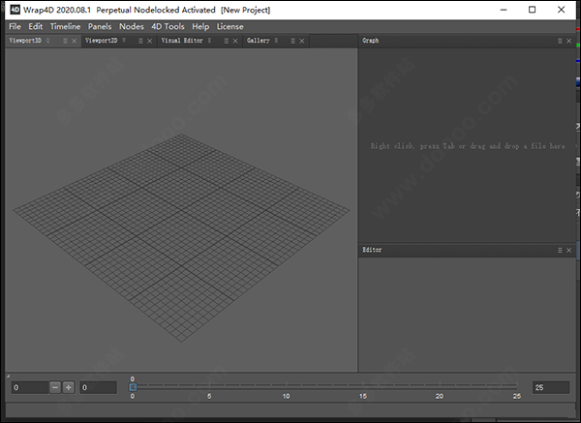This screenshot has width=581, height=423.
Task: Open the Timeline menu
Action: point(65,27)
